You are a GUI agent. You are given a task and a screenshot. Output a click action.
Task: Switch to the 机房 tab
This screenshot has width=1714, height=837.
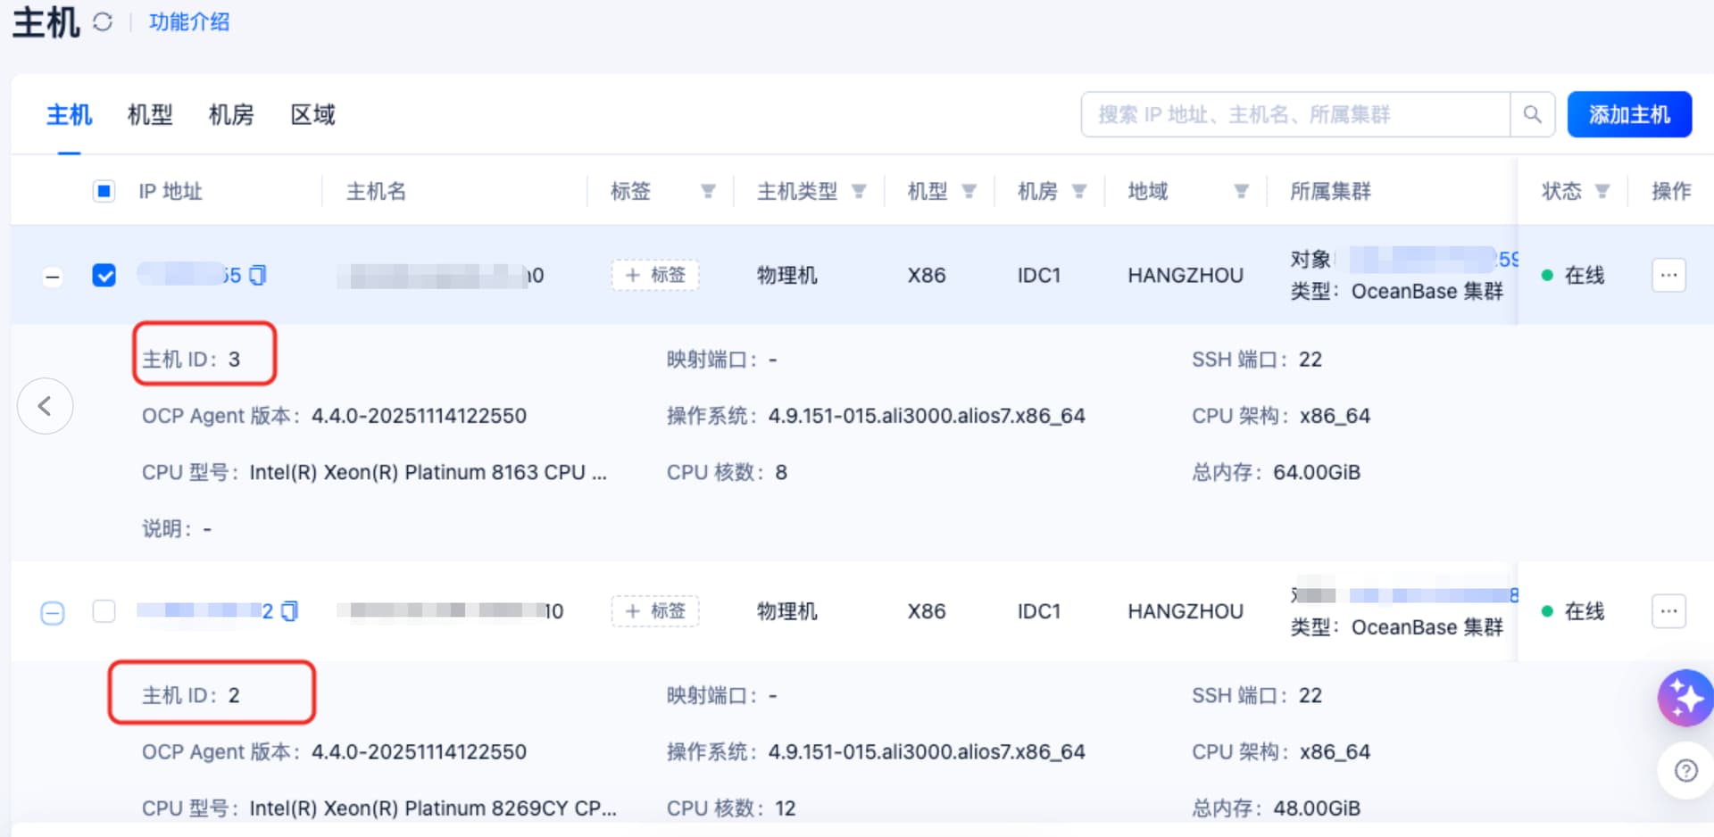231,114
